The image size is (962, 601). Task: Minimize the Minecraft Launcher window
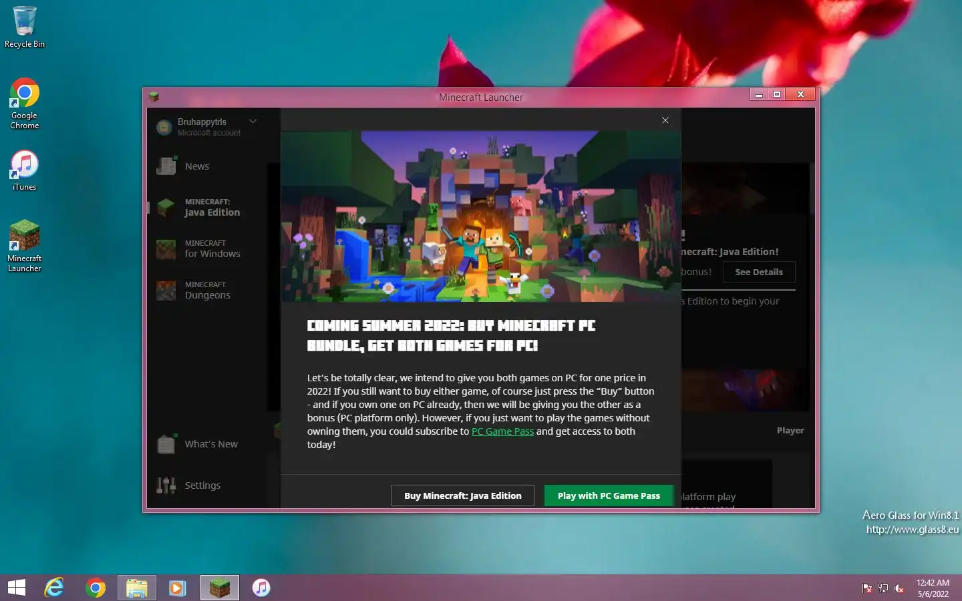(758, 94)
